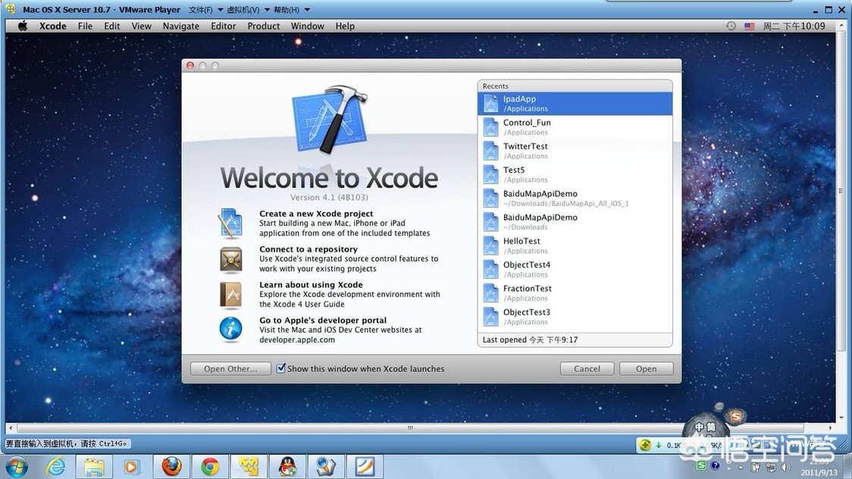The image size is (852, 479).
Task: Open Windows Explorer from the taskbar
Action: 94,467
